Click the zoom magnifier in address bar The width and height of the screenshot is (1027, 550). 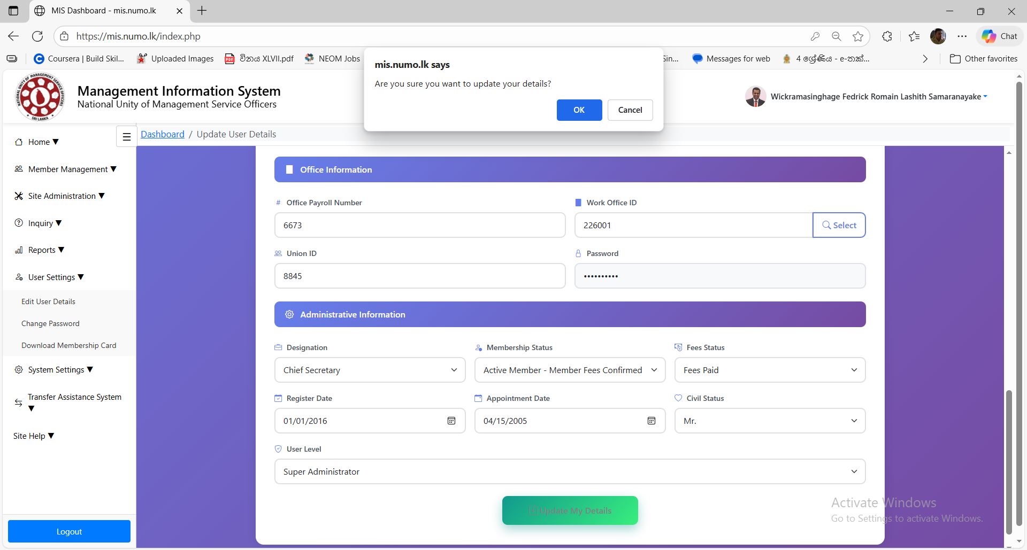pos(837,36)
